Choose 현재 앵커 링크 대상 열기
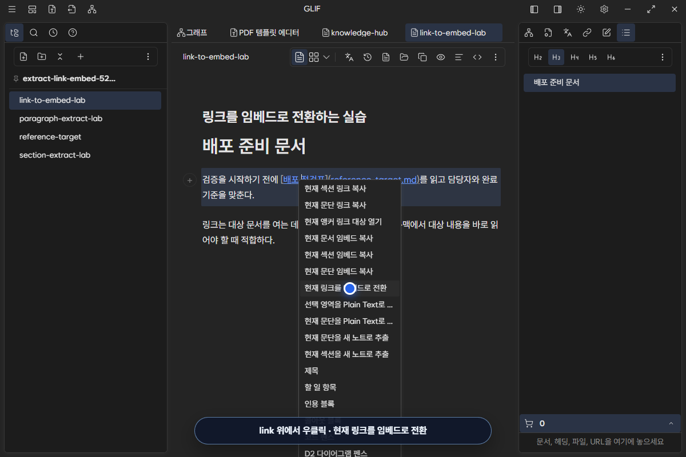 point(349,222)
